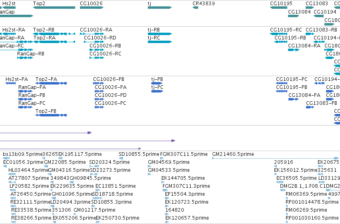
Task: Select the EP15504.3prime EST label
Action: click(185, 195)
